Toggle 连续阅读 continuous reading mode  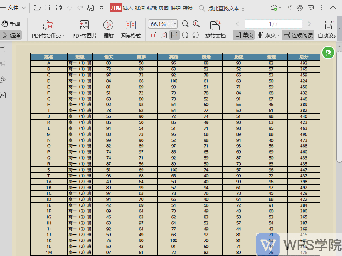tap(297, 35)
